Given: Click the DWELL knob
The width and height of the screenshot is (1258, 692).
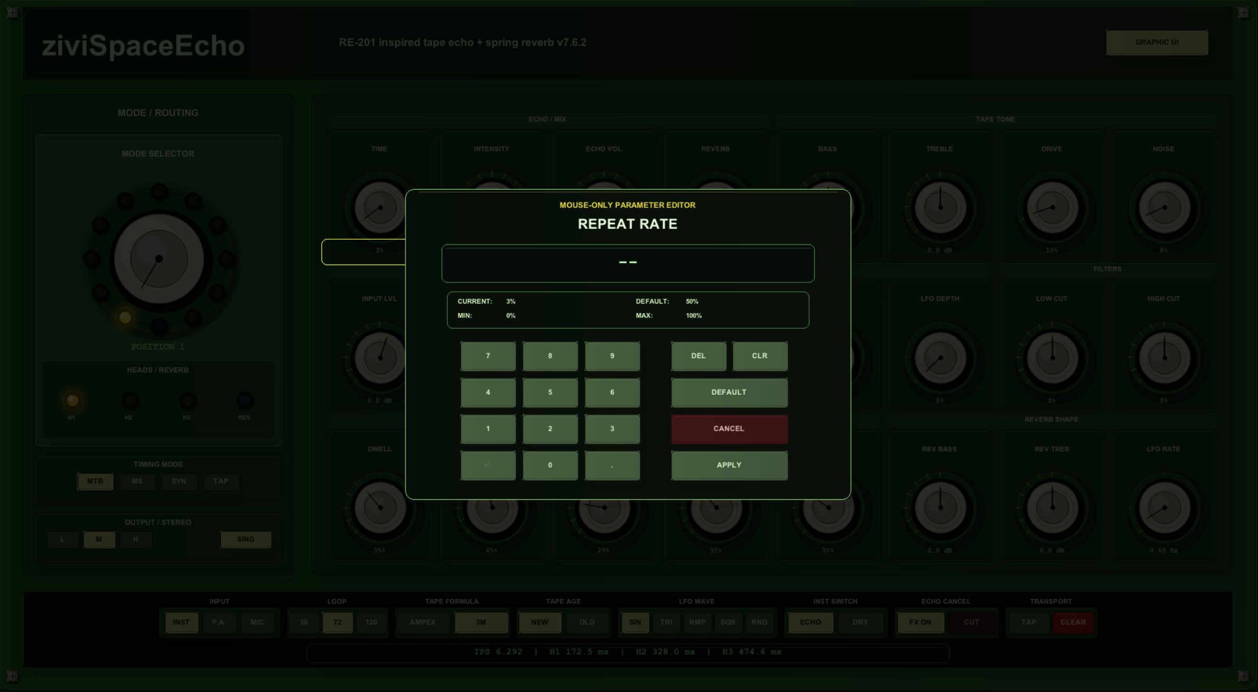Looking at the screenshot, I should click(x=380, y=507).
